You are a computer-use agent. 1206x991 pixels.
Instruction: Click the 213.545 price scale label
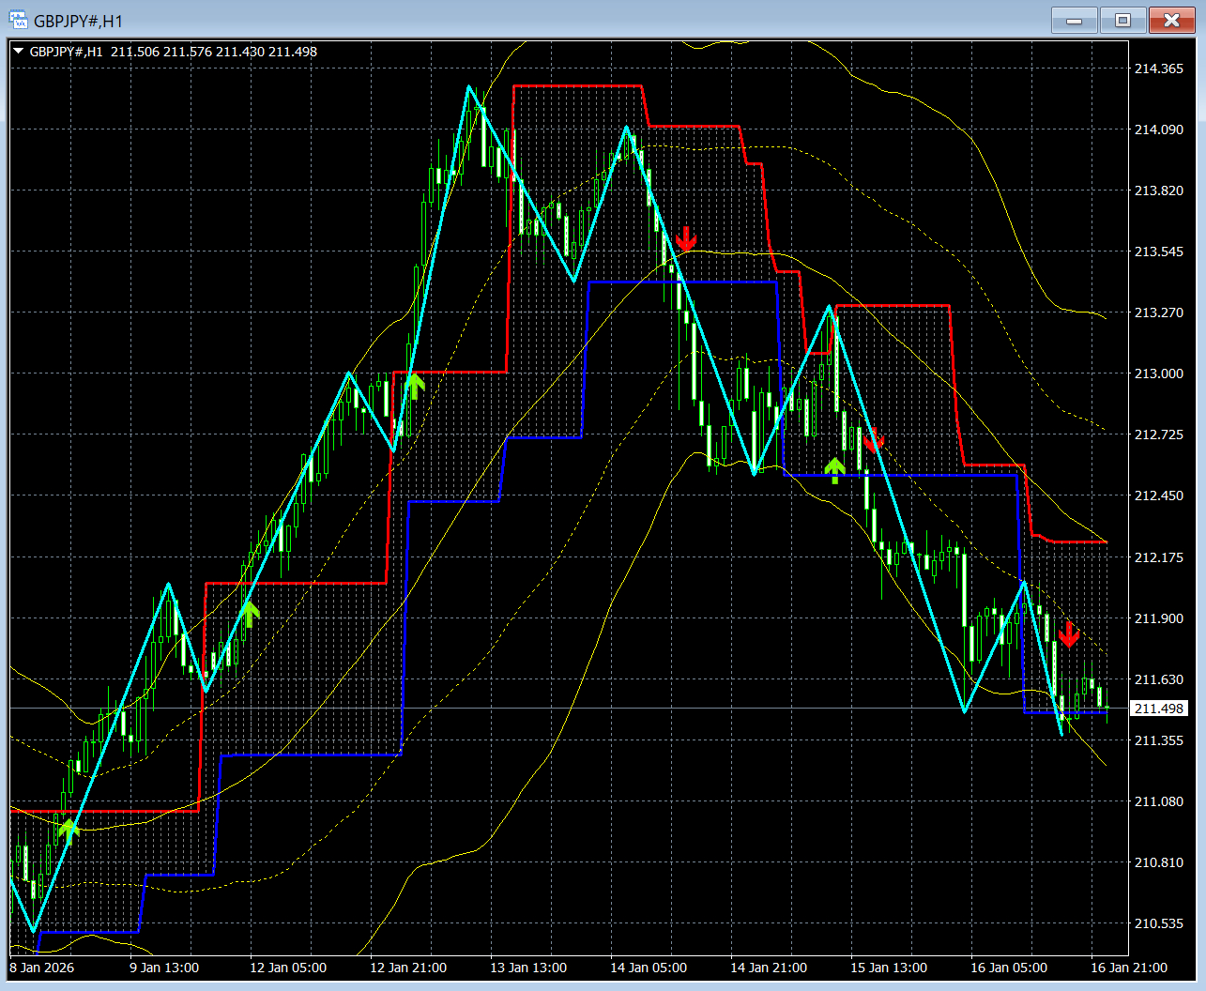point(1159,252)
